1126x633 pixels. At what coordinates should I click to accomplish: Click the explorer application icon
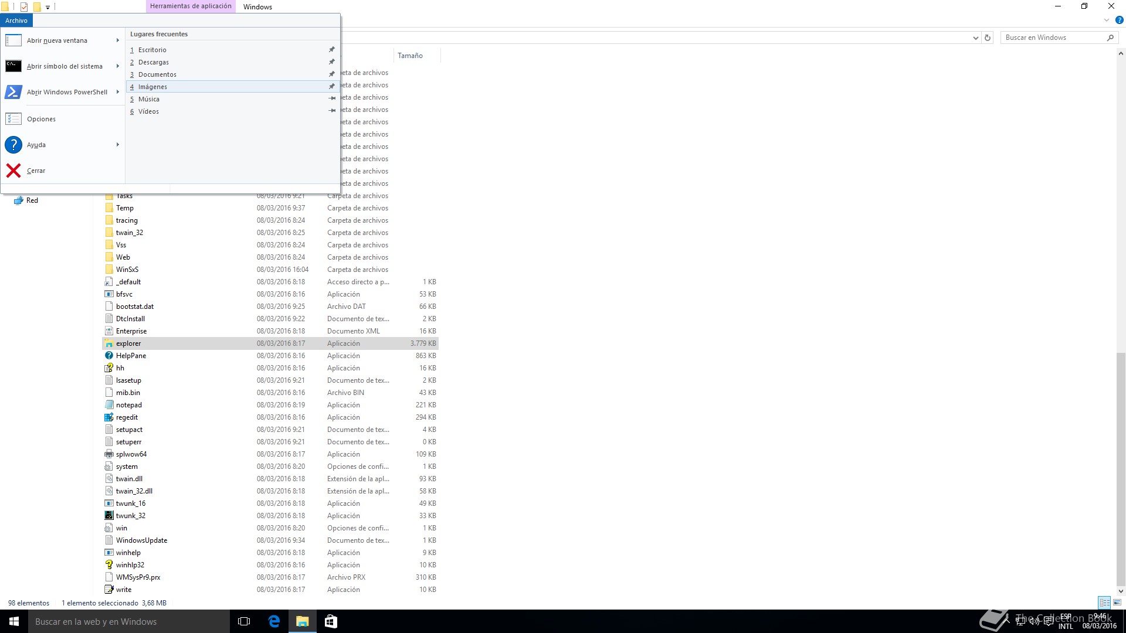coord(108,343)
